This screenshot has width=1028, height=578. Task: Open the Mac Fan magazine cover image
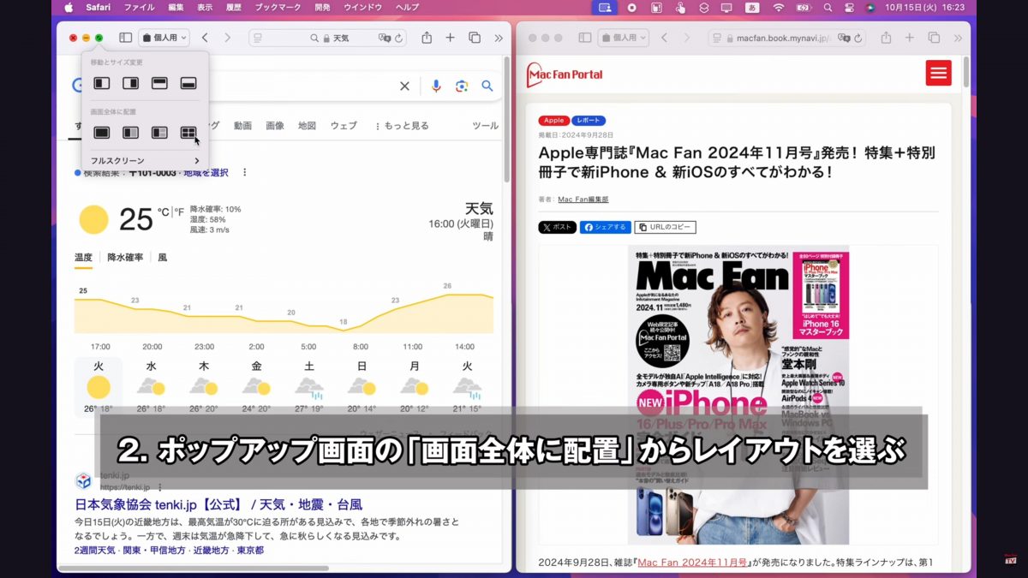click(x=738, y=394)
